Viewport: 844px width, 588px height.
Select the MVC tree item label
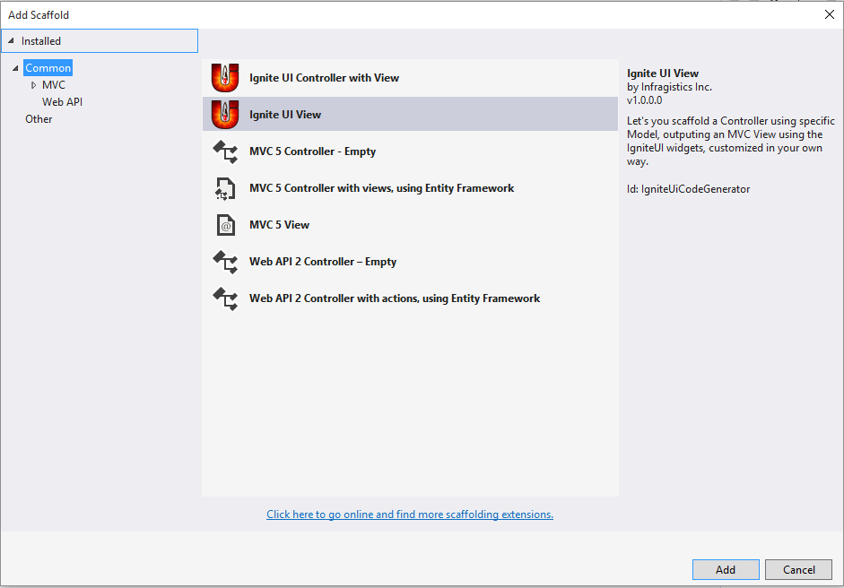click(x=54, y=85)
